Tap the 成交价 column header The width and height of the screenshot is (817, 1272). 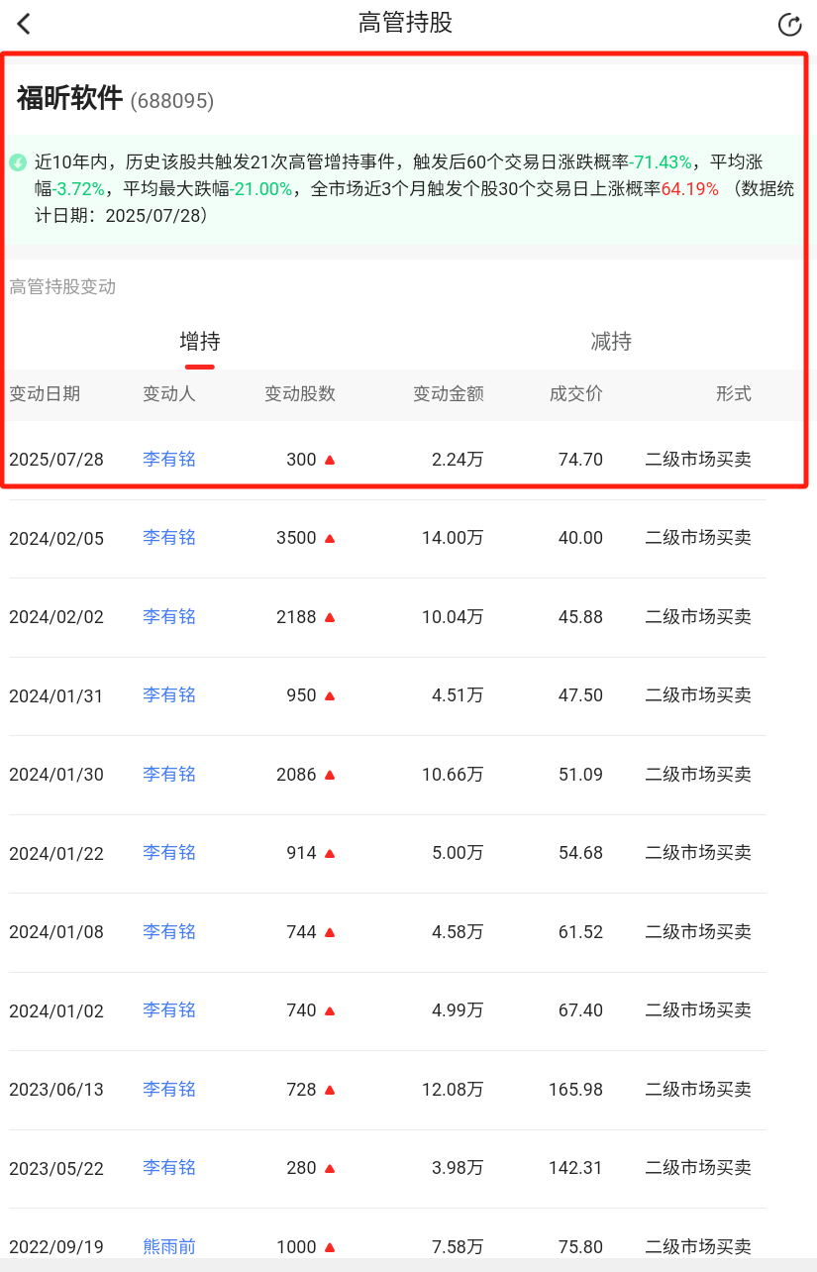[576, 394]
